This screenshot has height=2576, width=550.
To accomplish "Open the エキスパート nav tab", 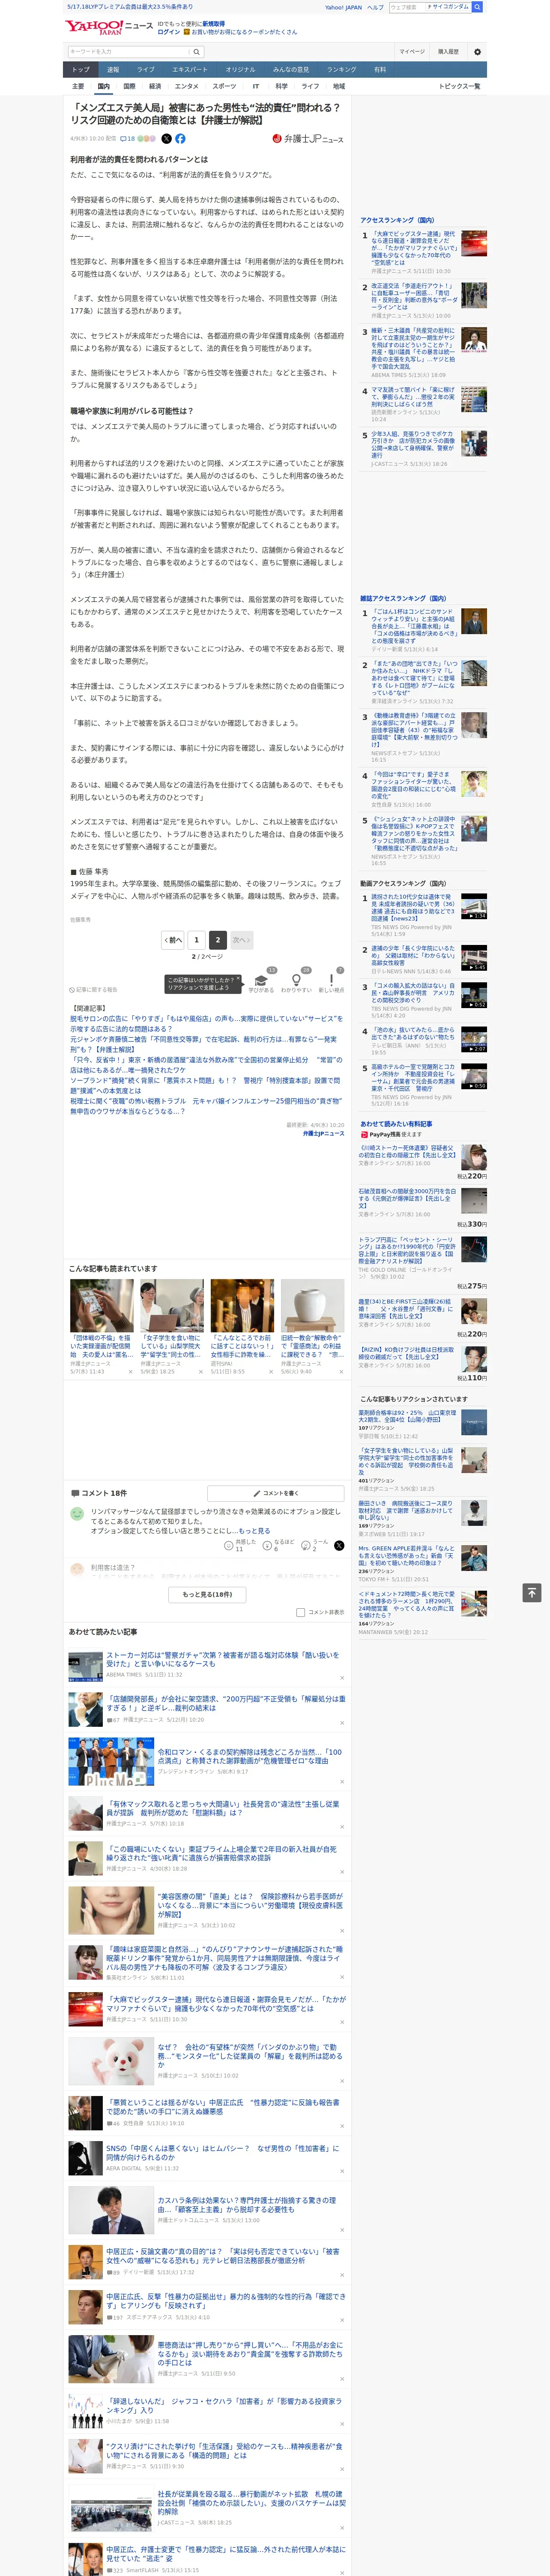I will (x=190, y=70).
